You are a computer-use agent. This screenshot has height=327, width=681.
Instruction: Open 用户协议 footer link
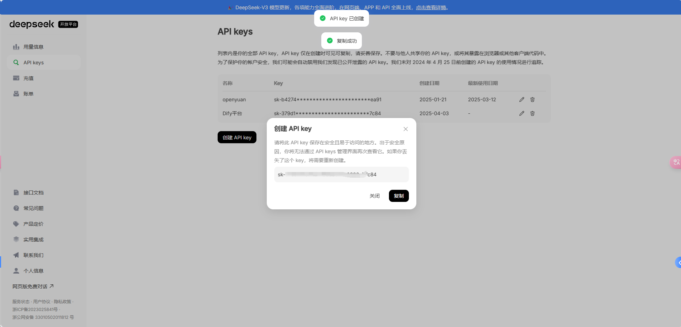(42, 302)
